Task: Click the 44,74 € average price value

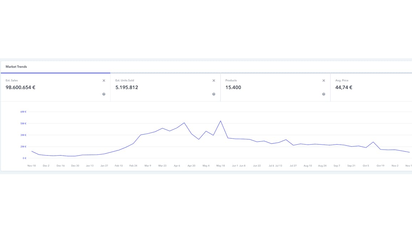Action: point(344,87)
